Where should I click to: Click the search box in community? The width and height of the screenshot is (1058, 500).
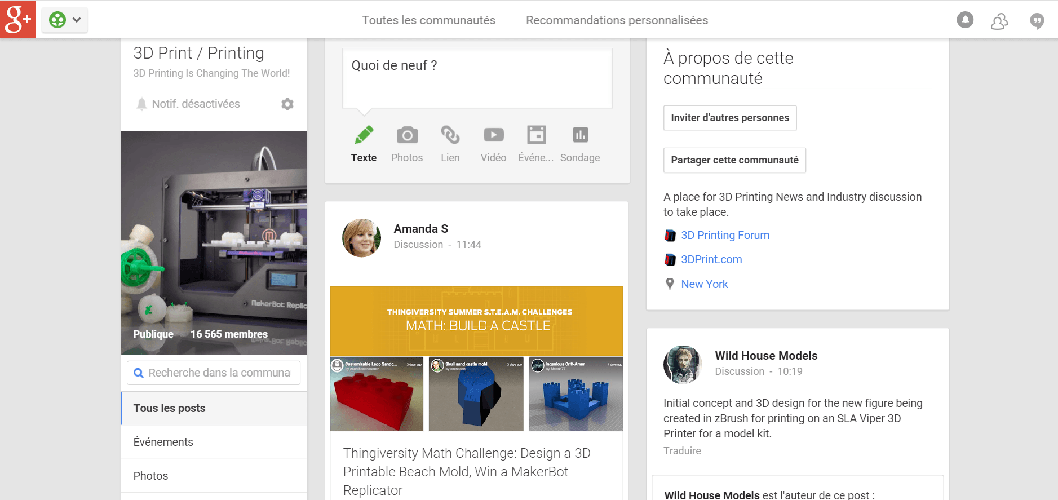coord(214,373)
